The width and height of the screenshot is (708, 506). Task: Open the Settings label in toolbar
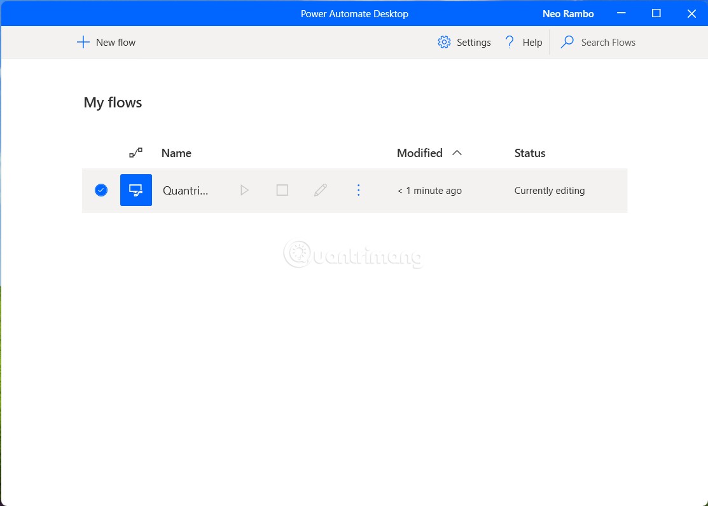pos(474,43)
